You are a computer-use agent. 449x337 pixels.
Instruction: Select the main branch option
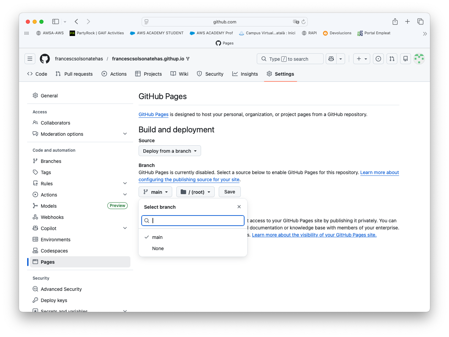coord(157,237)
